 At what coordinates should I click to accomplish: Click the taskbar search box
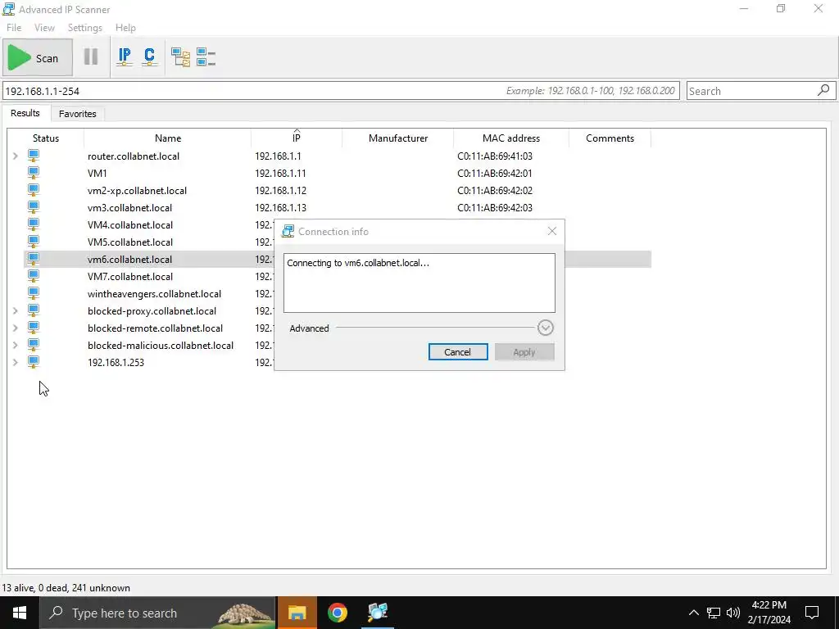(157, 613)
